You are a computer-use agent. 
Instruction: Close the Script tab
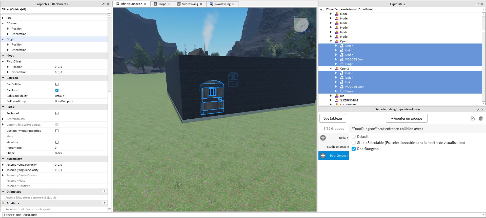(169, 4)
